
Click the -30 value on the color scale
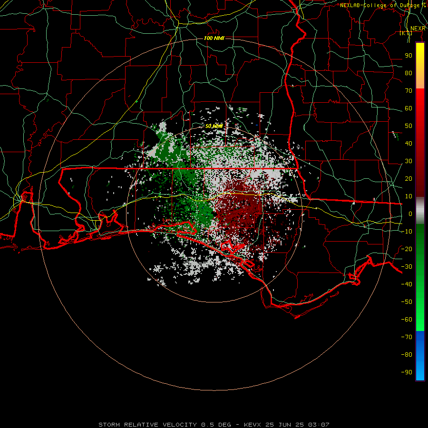click(407, 267)
